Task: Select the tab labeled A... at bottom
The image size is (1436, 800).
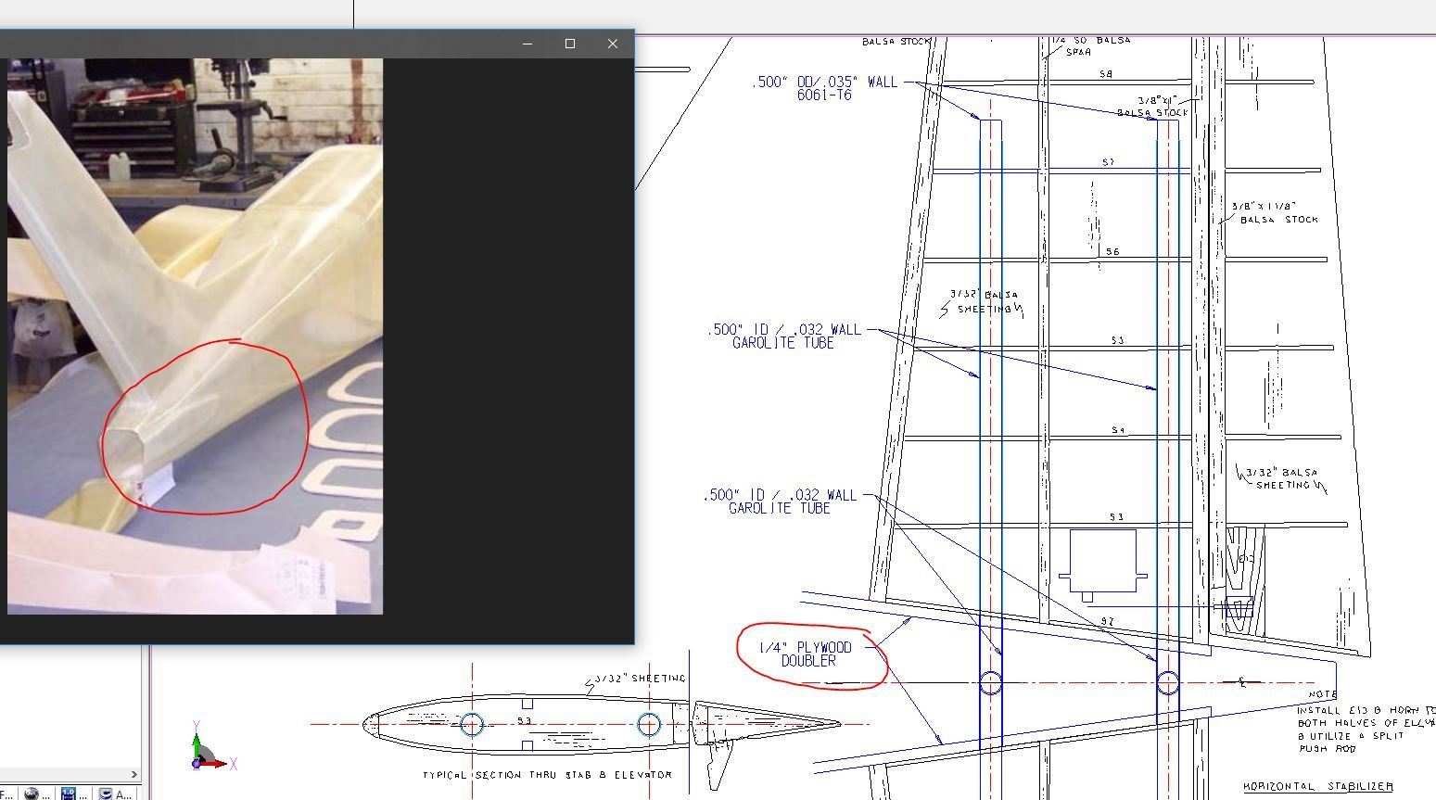Action: [x=115, y=794]
